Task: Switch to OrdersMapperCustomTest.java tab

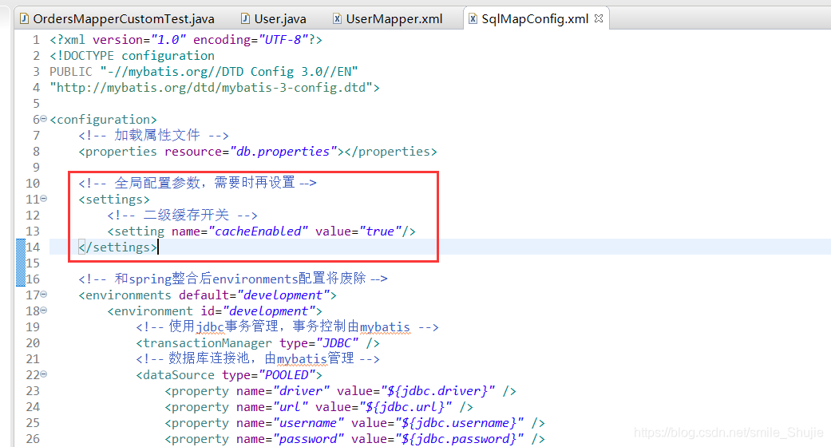Action: [x=117, y=19]
